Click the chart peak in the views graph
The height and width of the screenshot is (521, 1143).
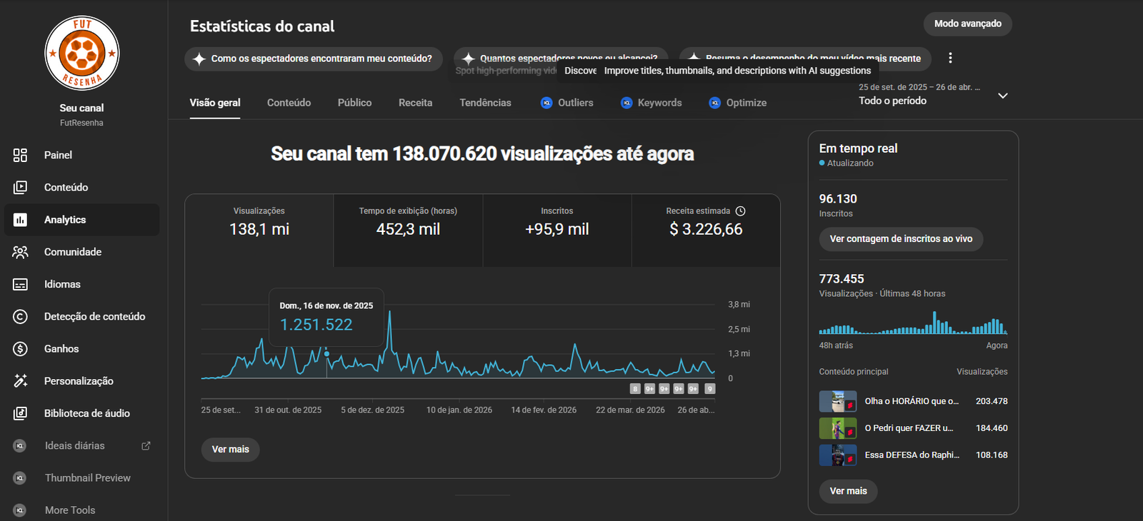389,313
